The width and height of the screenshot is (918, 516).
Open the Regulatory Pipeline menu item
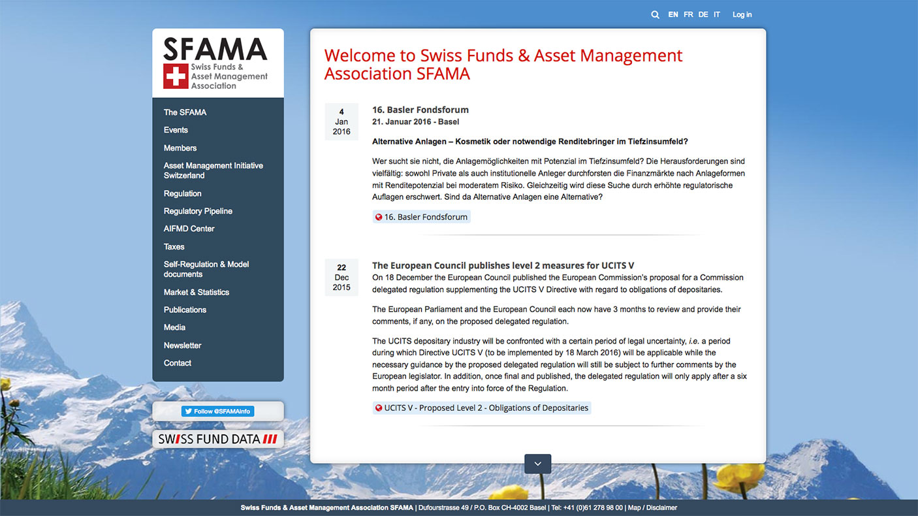point(198,211)
